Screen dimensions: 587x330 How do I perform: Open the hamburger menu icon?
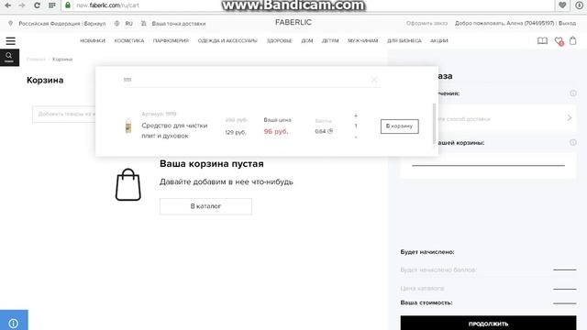click(x=10, y=40)
